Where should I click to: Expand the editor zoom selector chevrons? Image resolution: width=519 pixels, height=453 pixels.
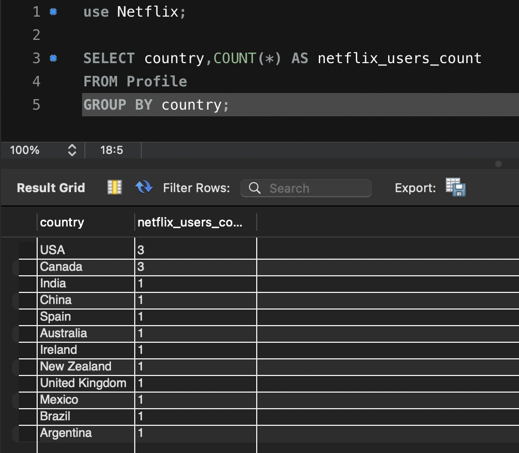click(72, 150)
